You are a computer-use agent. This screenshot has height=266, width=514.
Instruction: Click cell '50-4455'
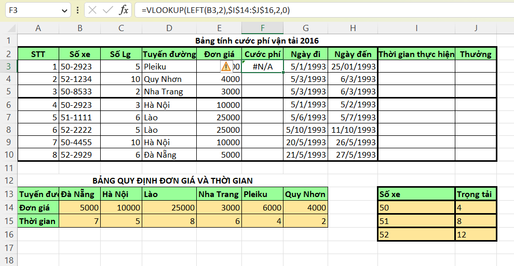(x=79, y=142)
